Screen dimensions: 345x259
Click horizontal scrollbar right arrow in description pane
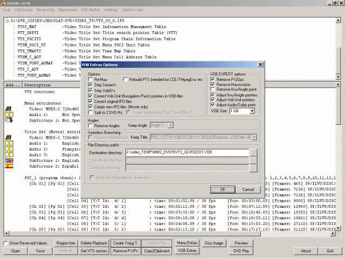333,234
